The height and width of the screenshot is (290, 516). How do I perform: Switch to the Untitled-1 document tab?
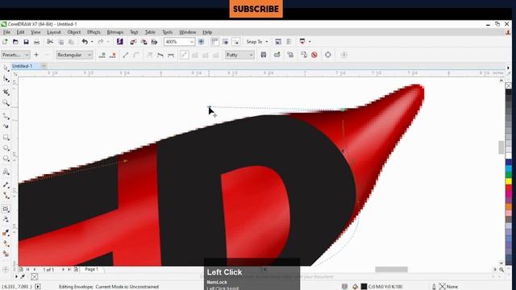point(23,66)
